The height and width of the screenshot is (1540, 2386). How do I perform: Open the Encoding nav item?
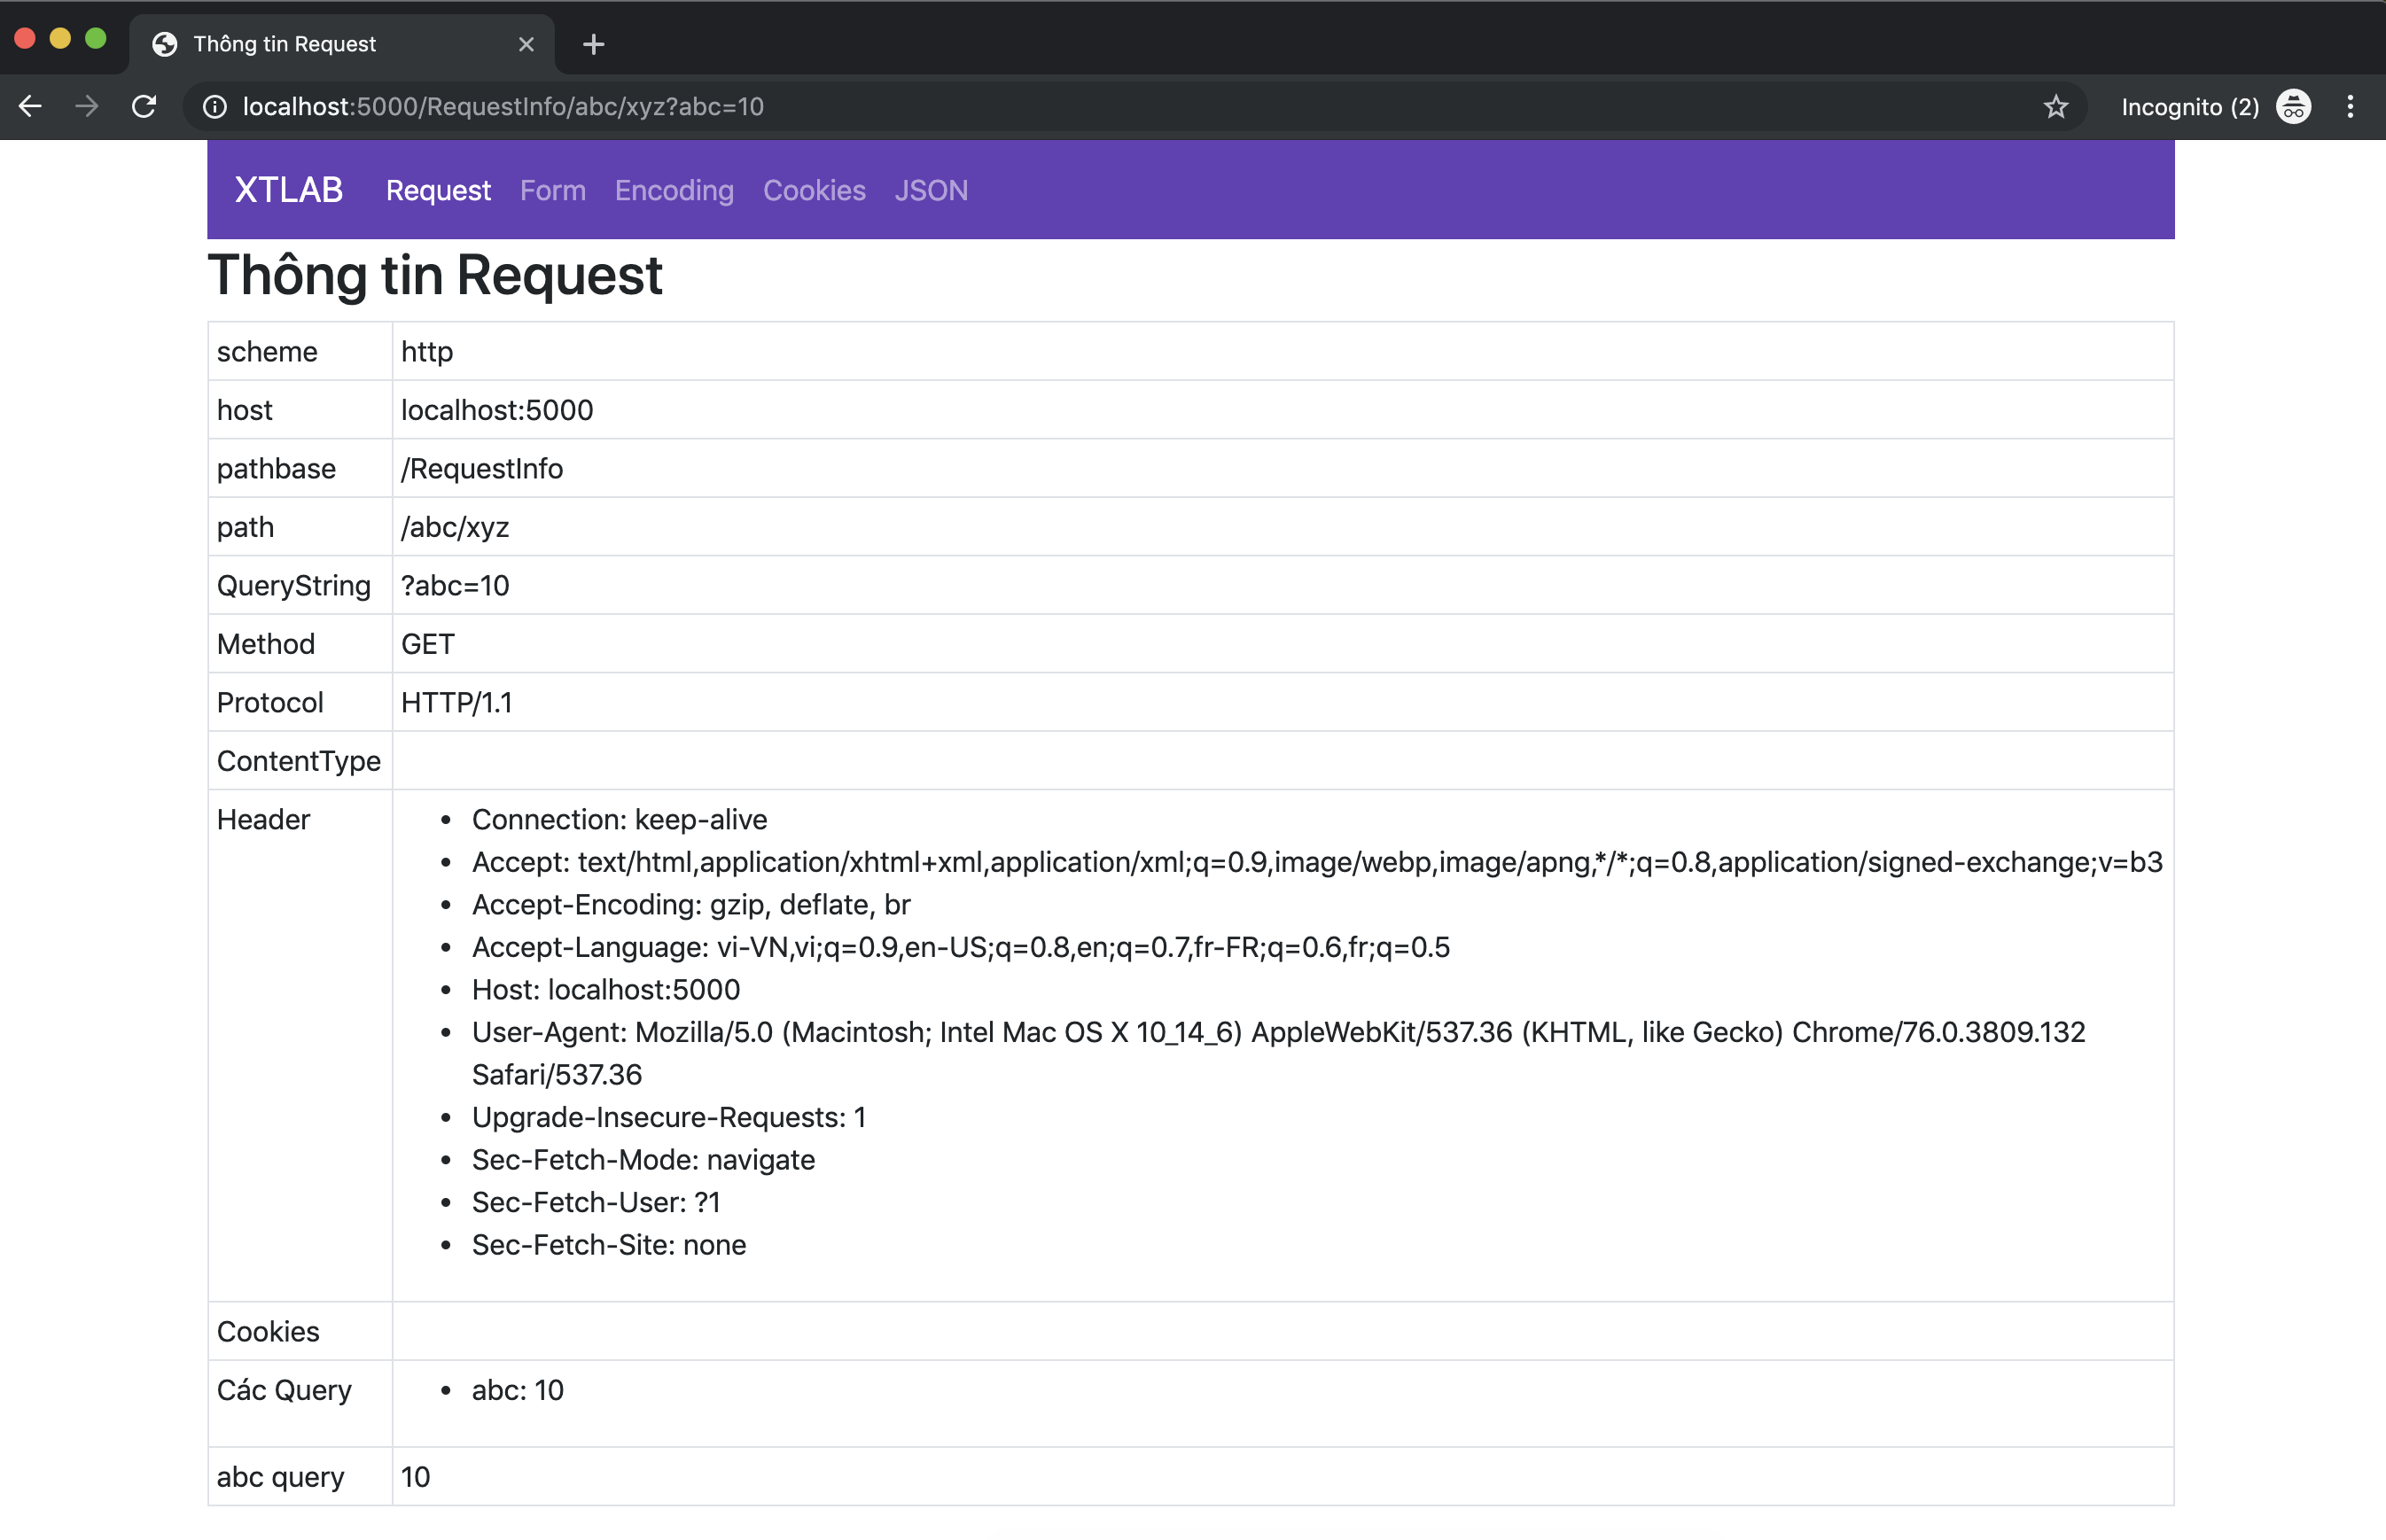click(673, 190)
